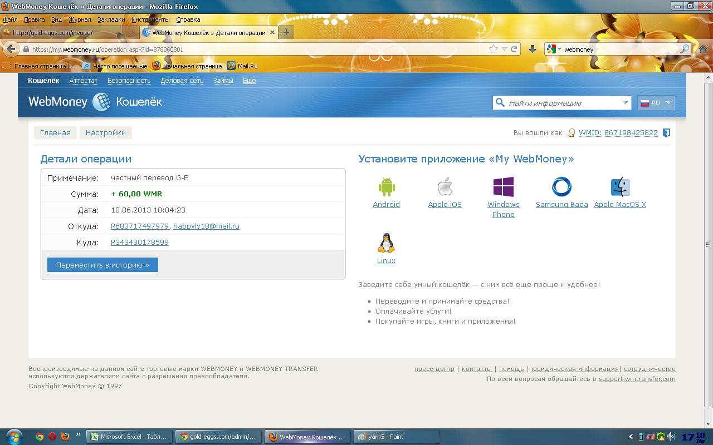Open the URL bar history dropdown arrow
Image resolution: width=713 pixels, height=445 pixels.
(504, 49)
